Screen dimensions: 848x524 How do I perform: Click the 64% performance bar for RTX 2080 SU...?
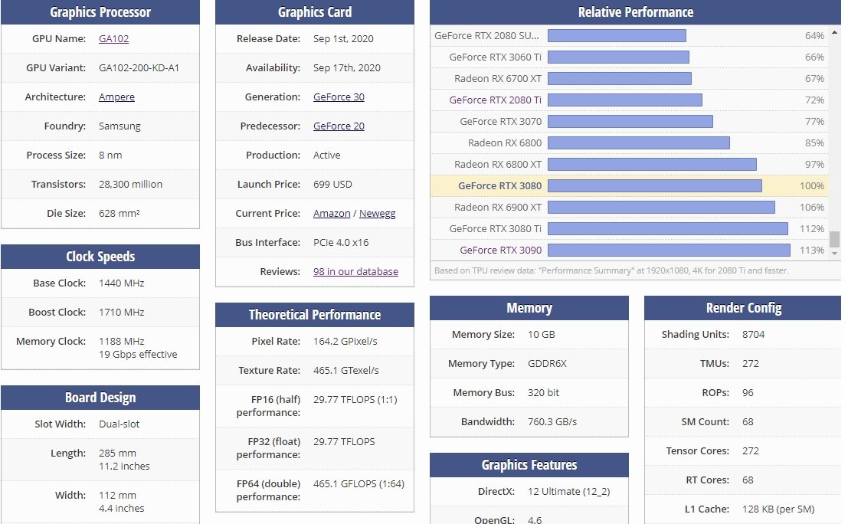pos(617,36)
